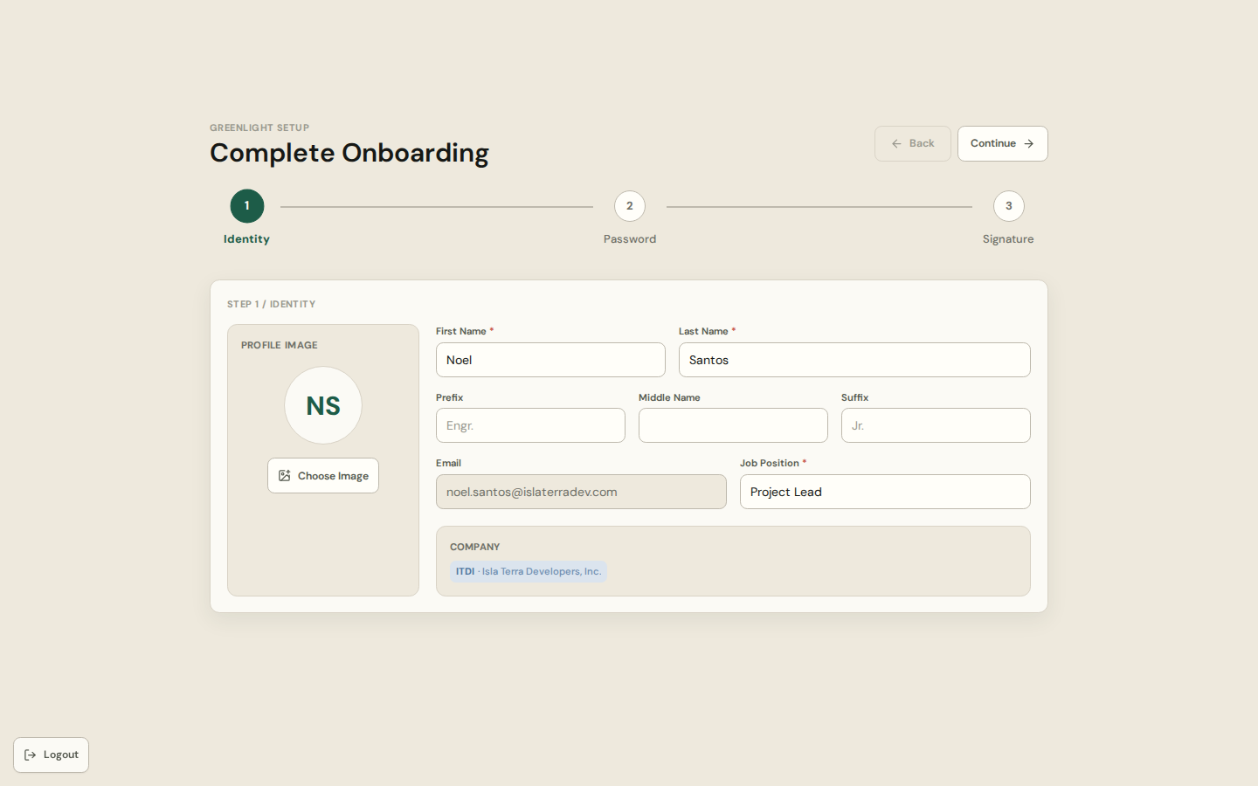The width and height of the screenshot is (1258, 786).
Task: Click the GREENLIGHT SETUP text
Action: pyautogui.click(x=259, y=128)
